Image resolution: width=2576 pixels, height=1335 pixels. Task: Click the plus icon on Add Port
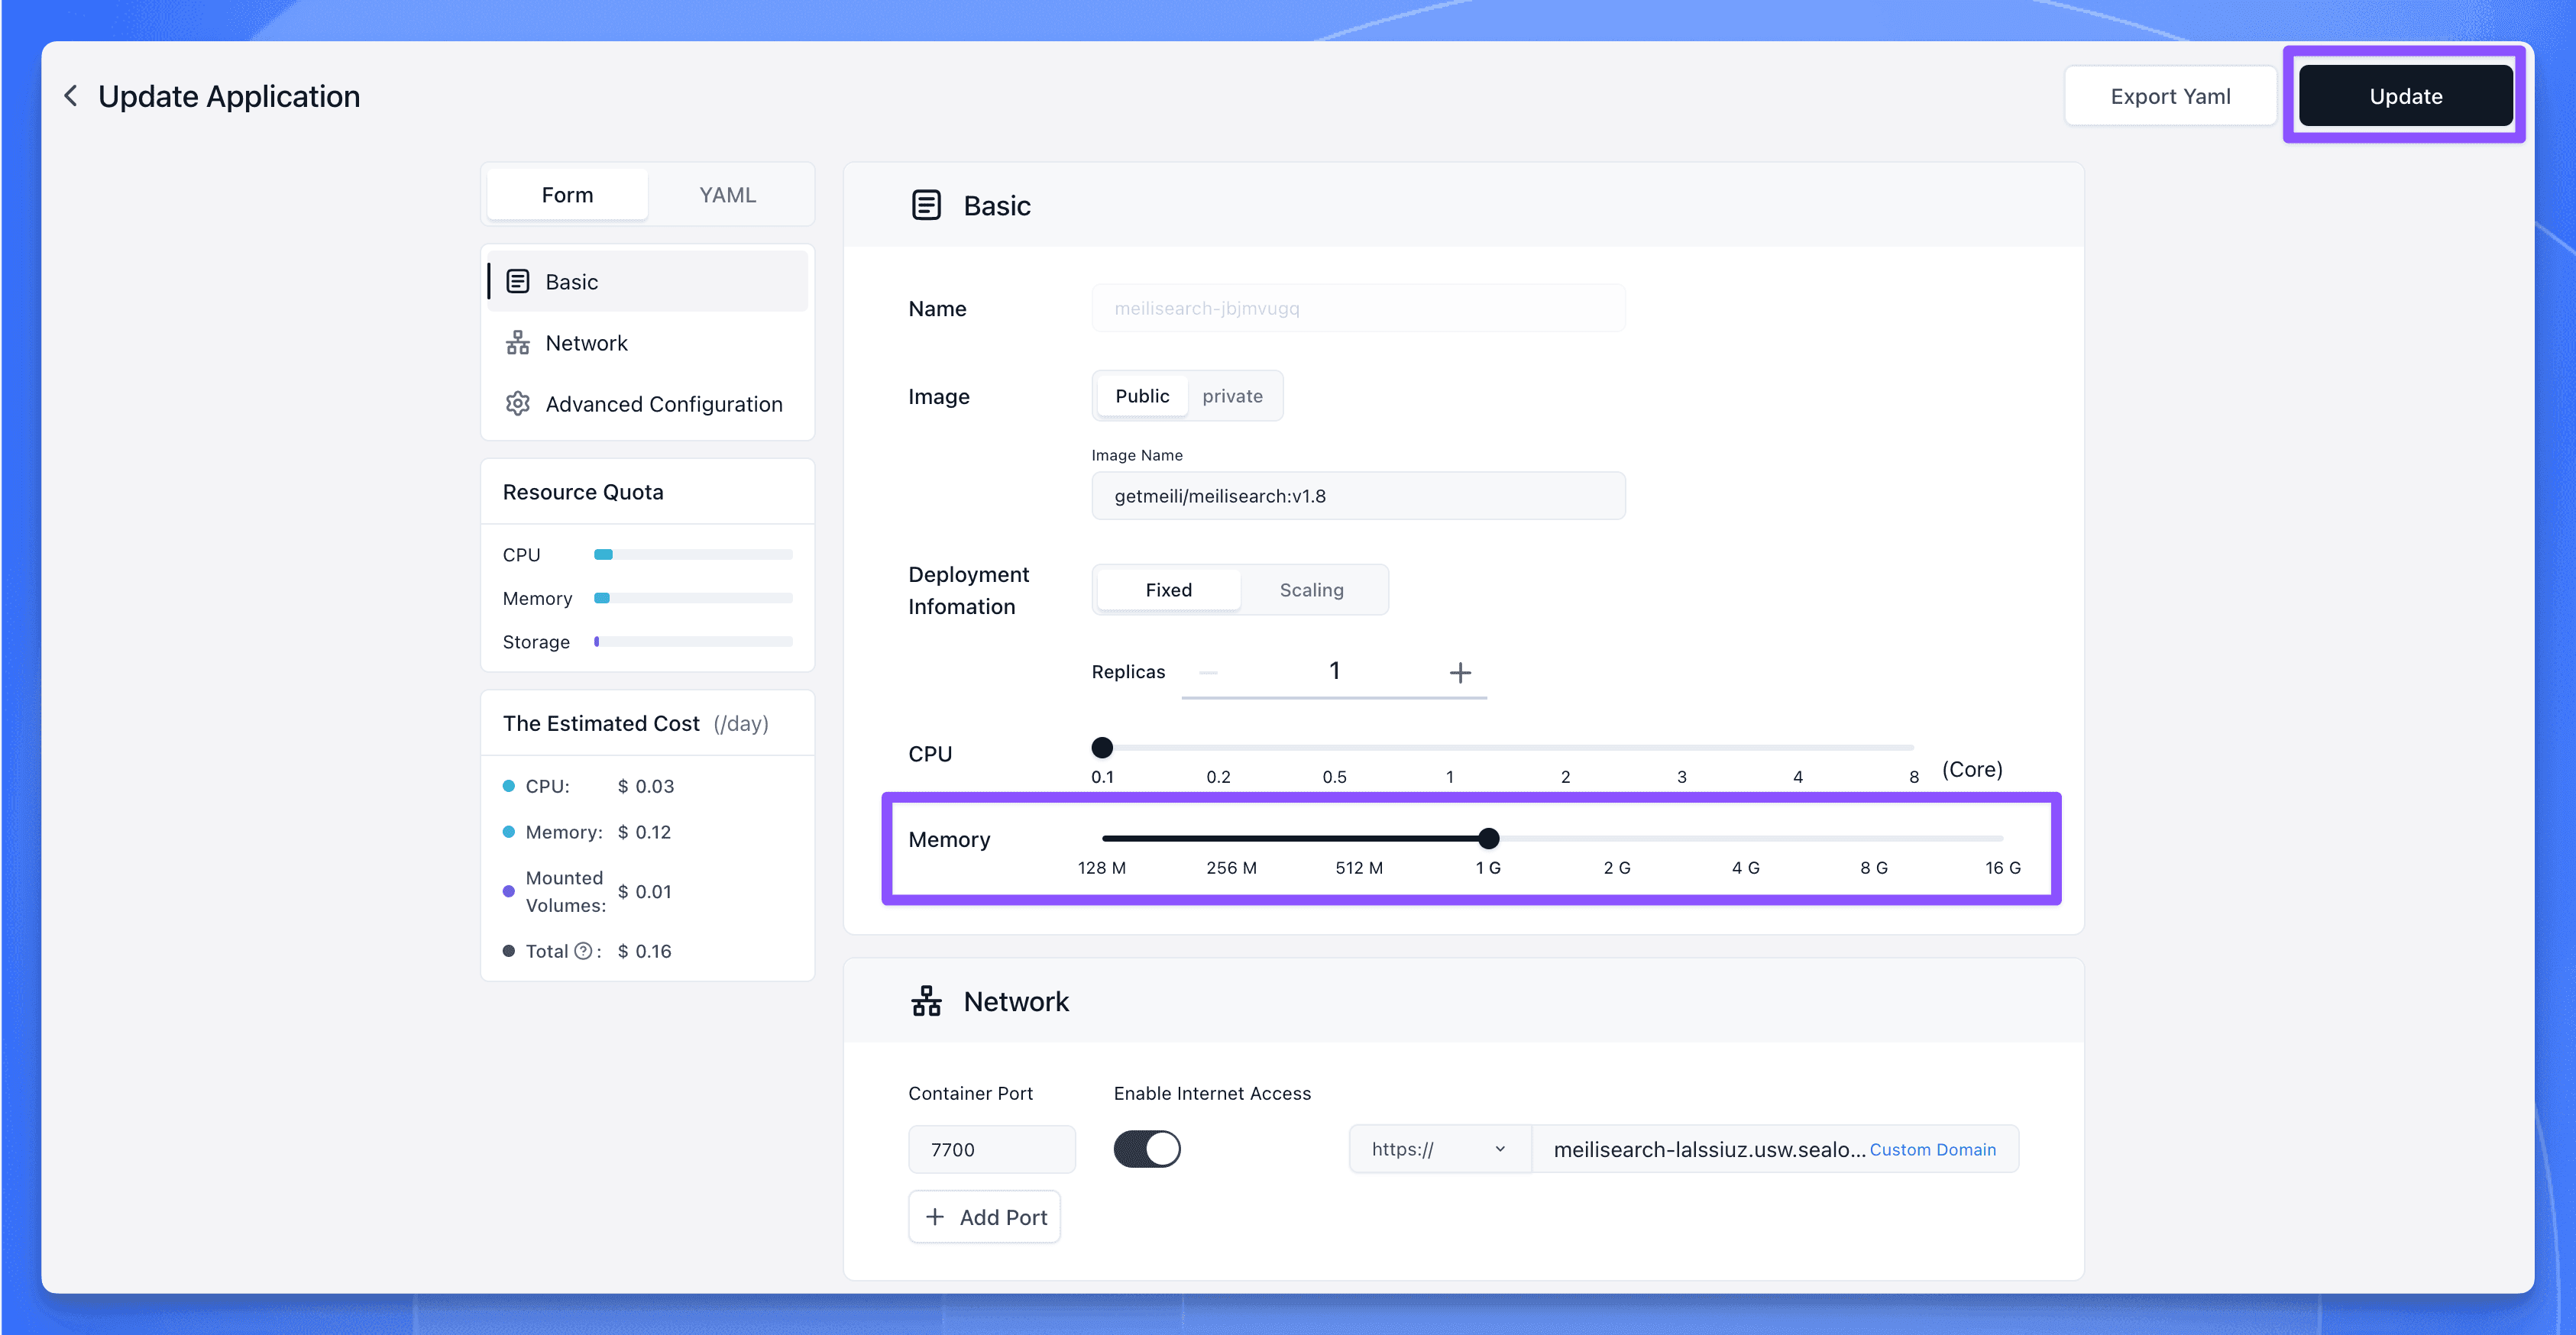(x=934, y=1216)
